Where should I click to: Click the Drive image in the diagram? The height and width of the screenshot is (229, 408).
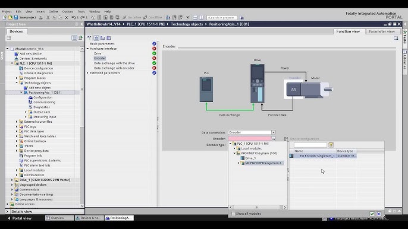[x=258, y=83]
